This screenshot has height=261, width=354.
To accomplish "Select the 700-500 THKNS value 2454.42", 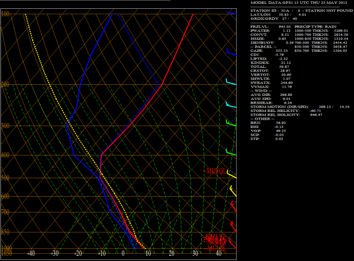I will (x=340, y=43).
